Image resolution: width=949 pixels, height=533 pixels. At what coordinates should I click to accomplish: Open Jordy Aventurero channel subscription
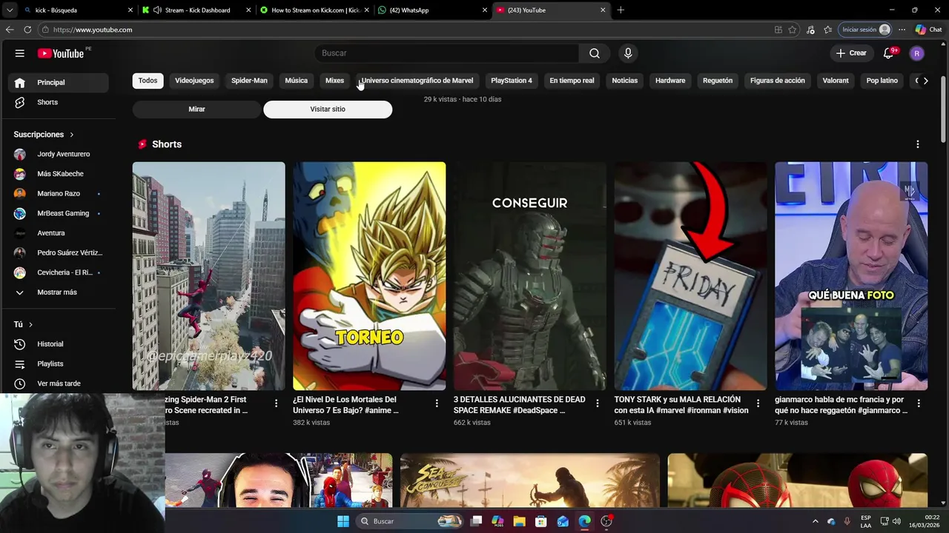[58, 154]
